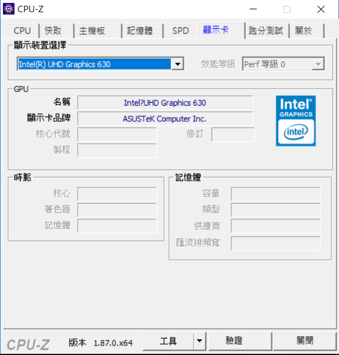
Task: Minimize the CPU-Z window
Action: (253, 9)
